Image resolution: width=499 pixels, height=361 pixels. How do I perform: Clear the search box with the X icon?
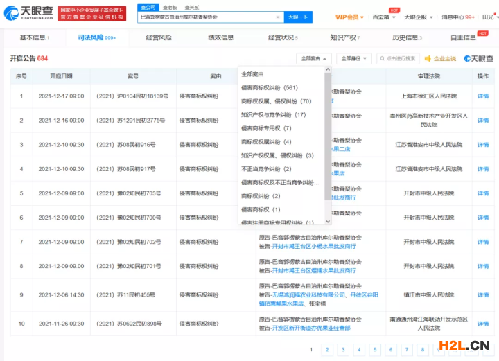278,17
